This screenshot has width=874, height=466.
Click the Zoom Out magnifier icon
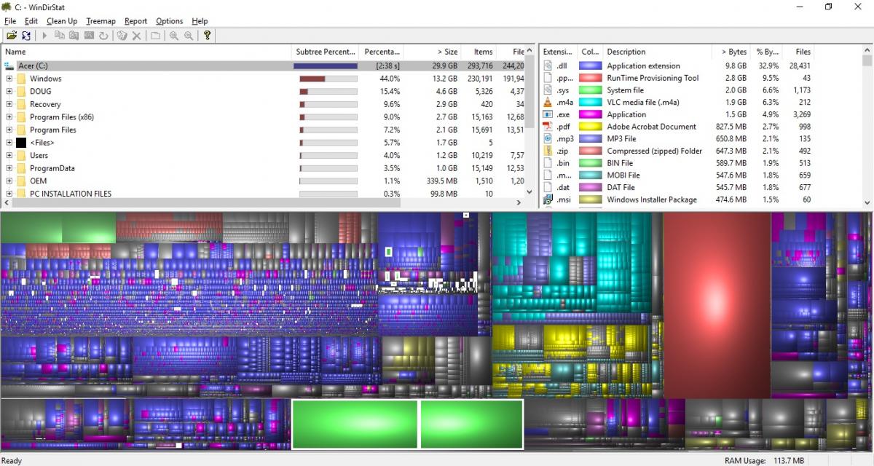click(189, 35)
